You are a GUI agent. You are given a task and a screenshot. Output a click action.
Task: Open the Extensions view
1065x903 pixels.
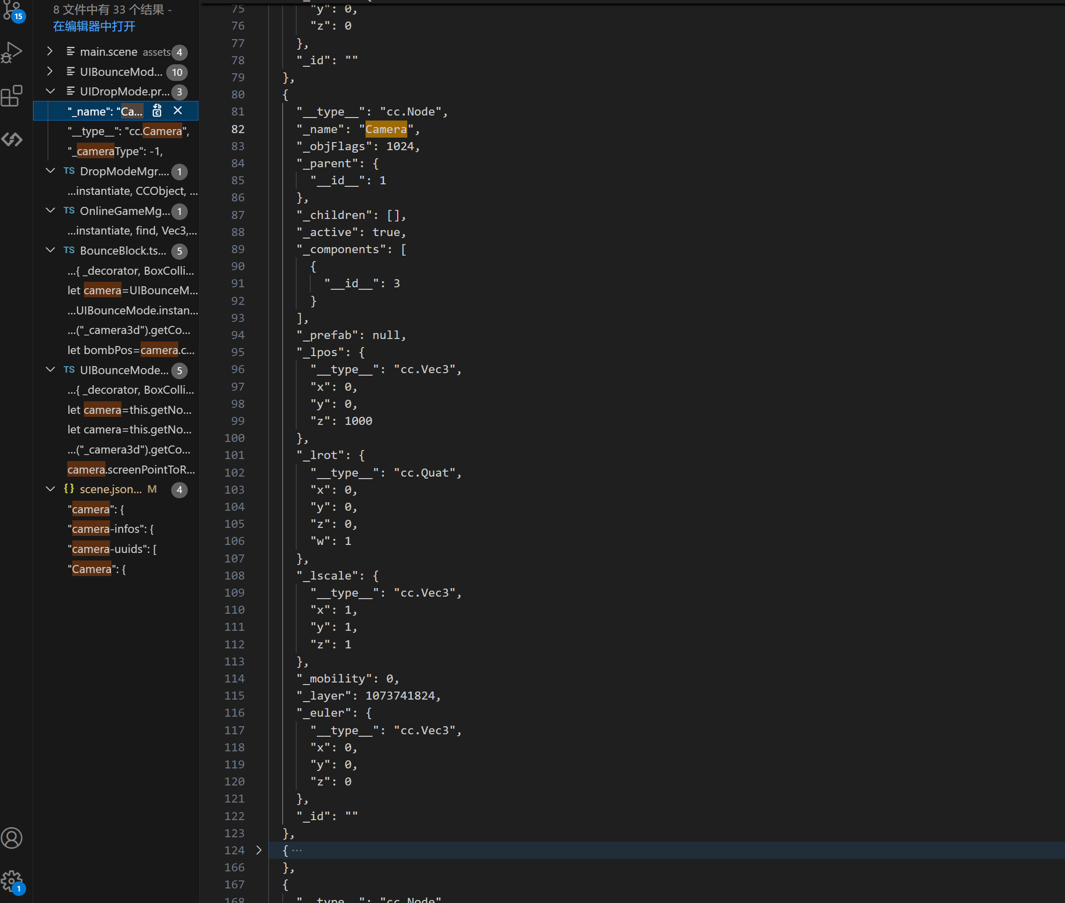click(12, 96)
